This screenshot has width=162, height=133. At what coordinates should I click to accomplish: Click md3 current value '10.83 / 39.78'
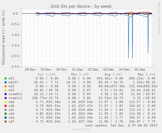tap(46, 90)
